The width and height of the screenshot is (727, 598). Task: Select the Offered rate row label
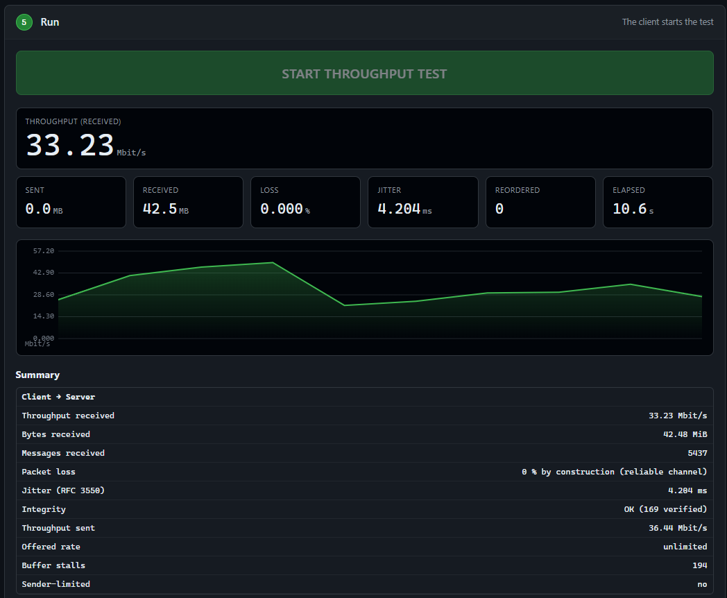pos(51,547)
